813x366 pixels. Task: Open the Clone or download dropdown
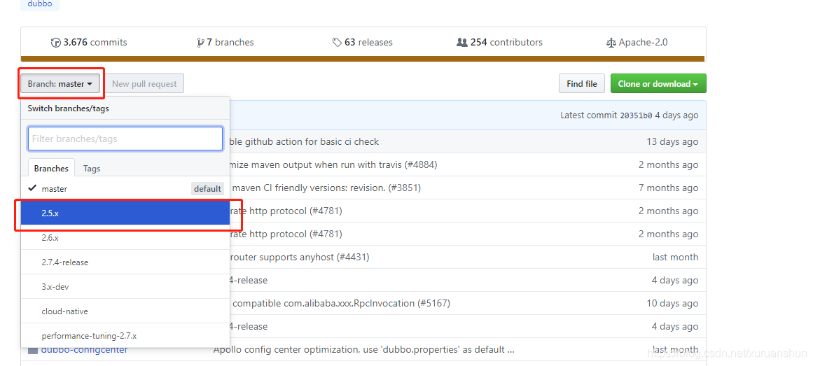(x=658, y=83)
